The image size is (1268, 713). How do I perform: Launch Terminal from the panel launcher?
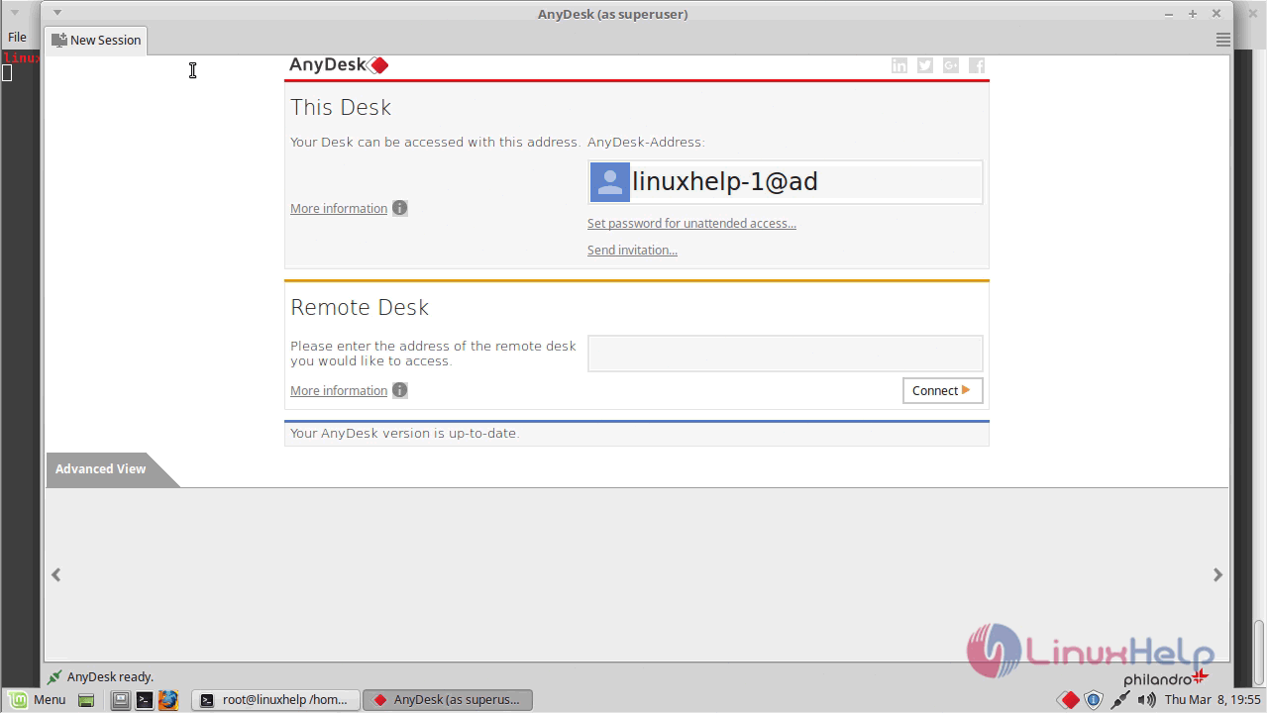145,700
